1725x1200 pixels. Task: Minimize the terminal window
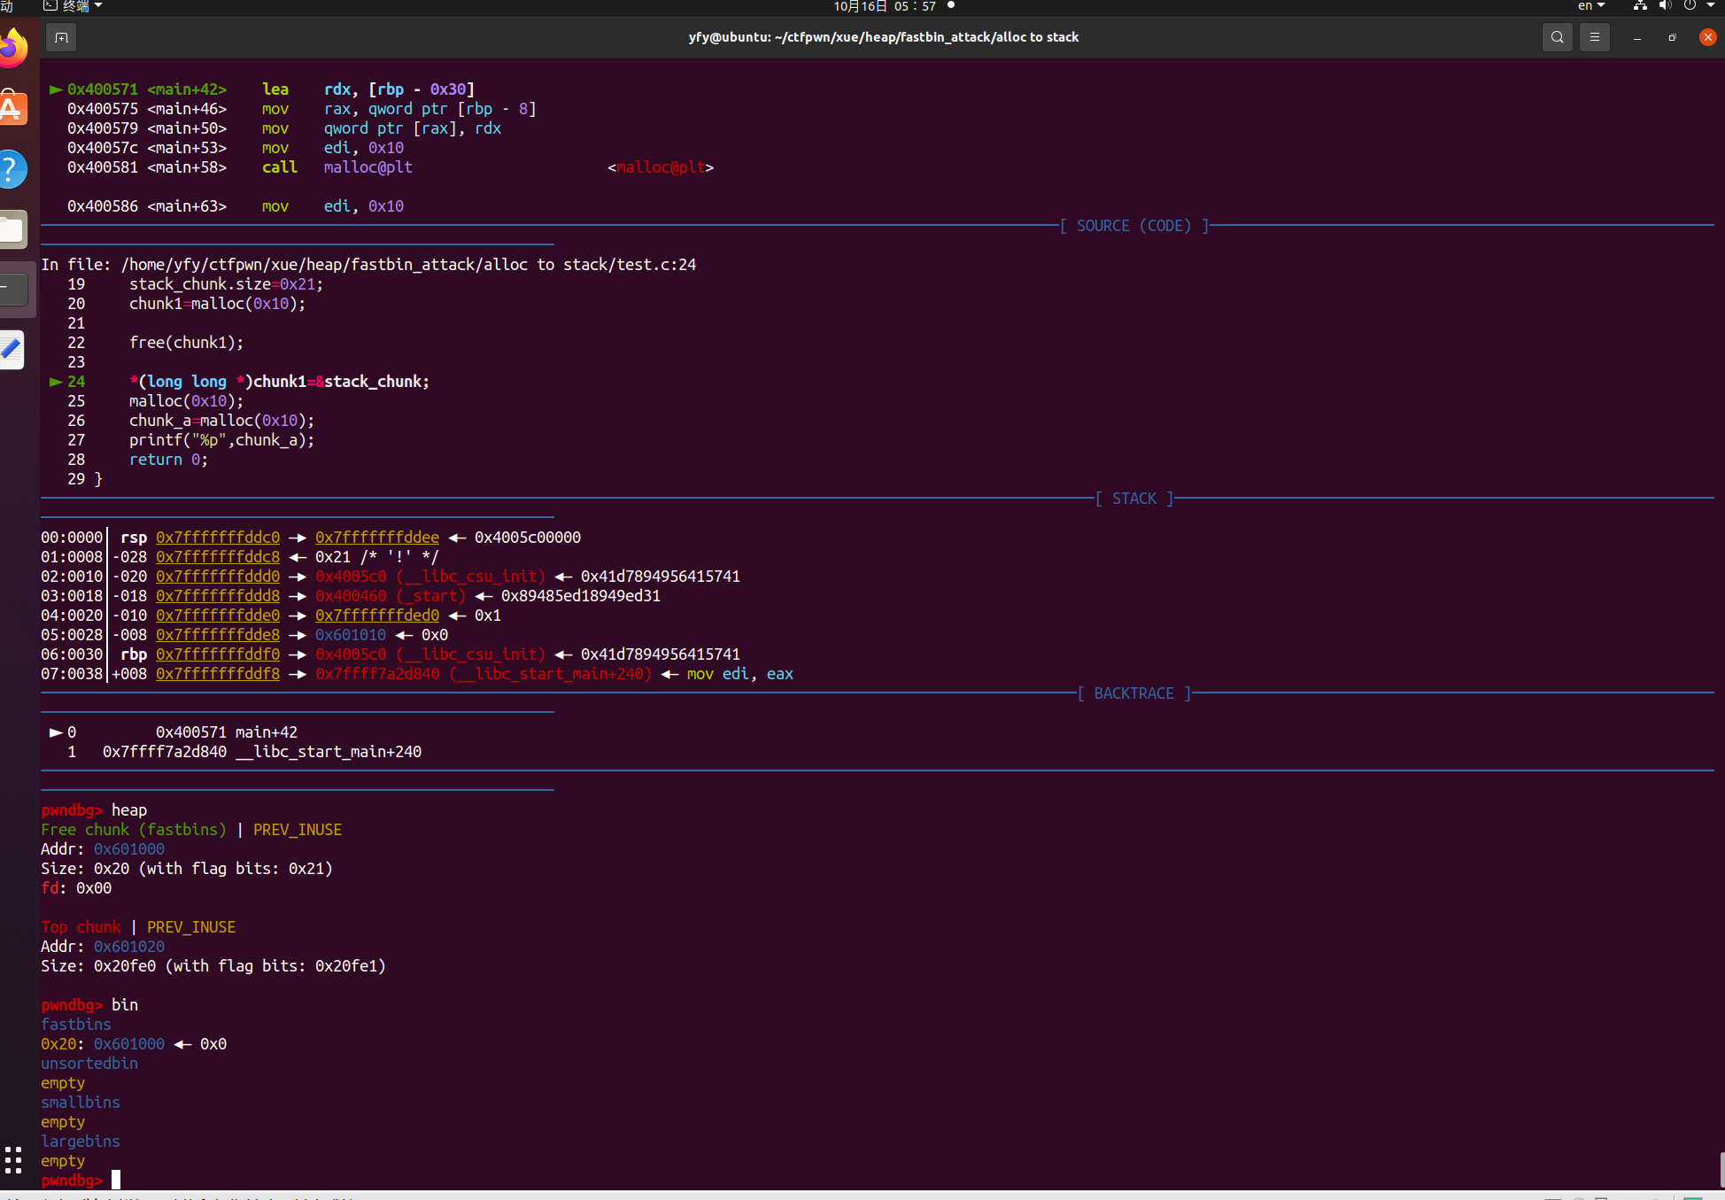point(1637,37)
